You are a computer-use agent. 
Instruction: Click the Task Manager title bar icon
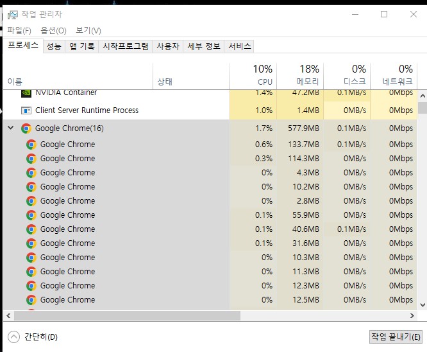click(13, 15)
